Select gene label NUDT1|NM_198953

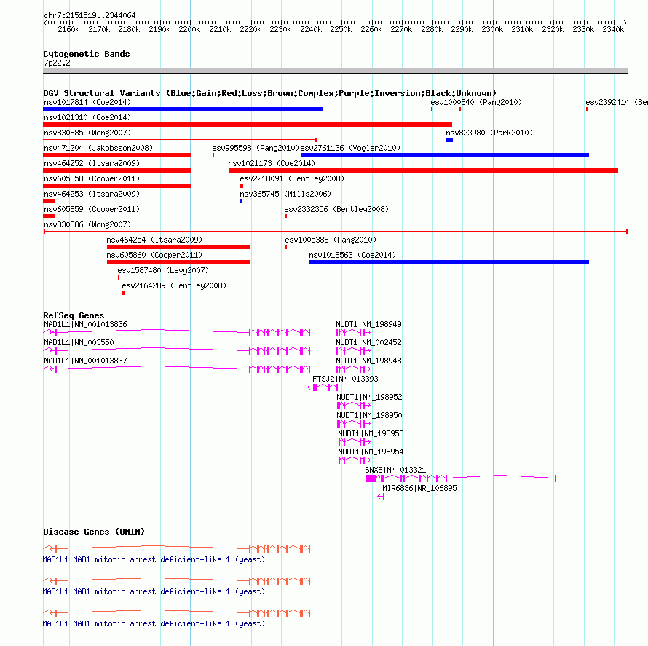pyautogui.click(x=371, y=433)
